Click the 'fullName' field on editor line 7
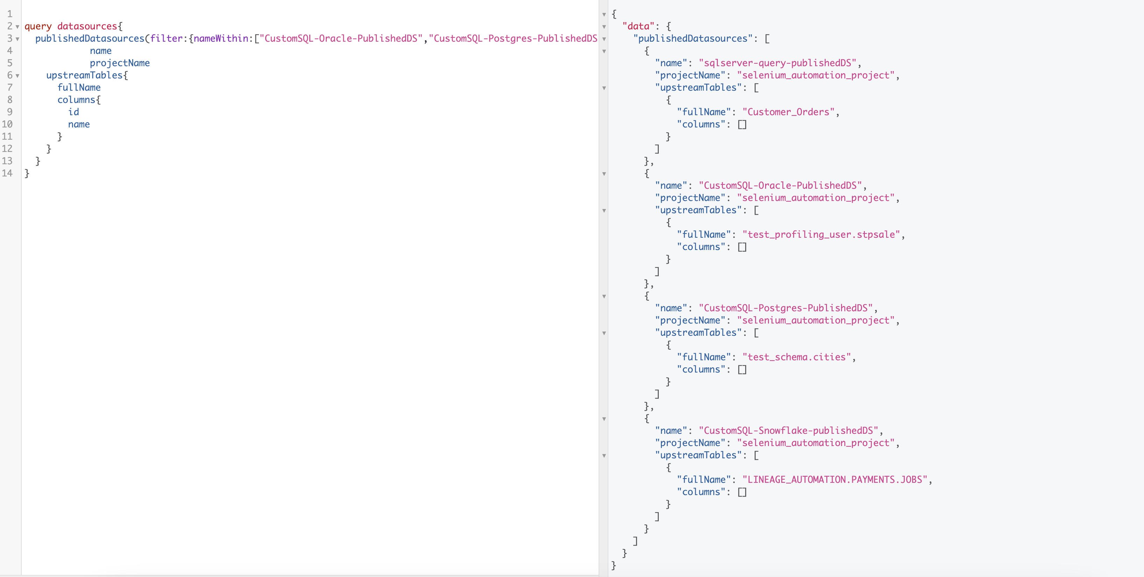 click(x=79, y=88)
